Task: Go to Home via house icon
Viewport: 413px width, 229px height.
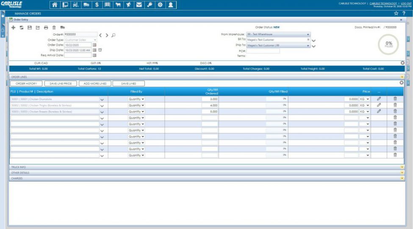Action: click(x=55, y=5)
